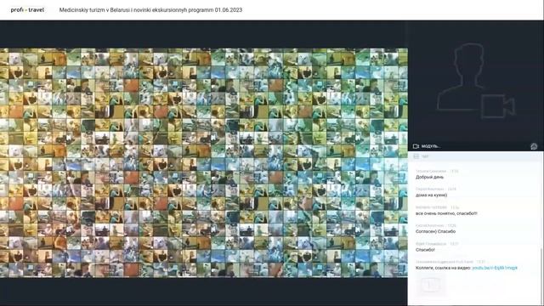This screenshot has width=544, height=306.
Task: Select the chat message Добрый день
Action: click(429, 178)
